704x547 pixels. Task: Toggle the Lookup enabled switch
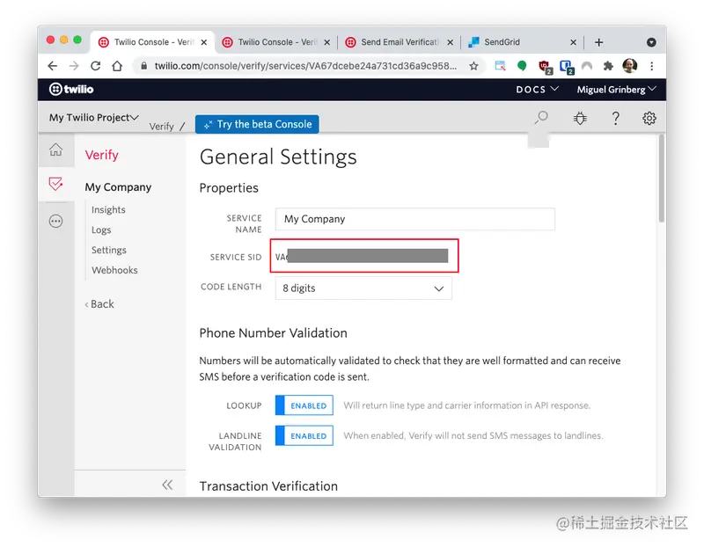pos(304,405)
